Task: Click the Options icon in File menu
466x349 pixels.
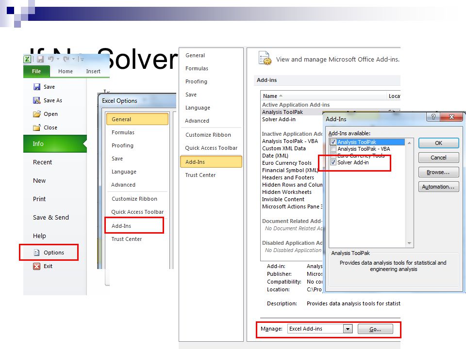Action: click(37, 253)
